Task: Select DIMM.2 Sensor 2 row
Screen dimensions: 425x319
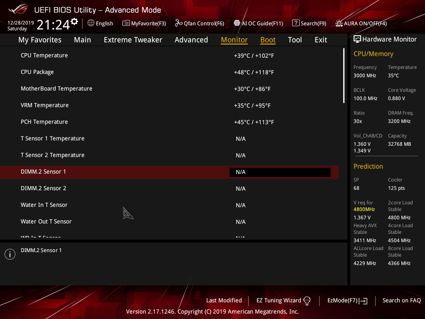Action: tap(169, 188)
